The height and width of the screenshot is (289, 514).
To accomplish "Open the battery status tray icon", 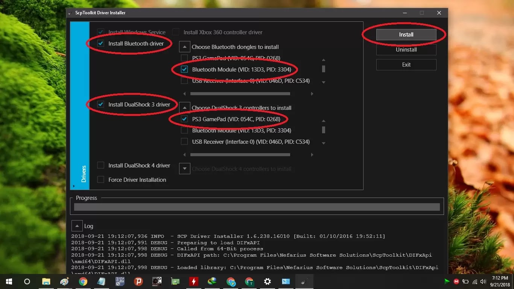I will 465,281.
